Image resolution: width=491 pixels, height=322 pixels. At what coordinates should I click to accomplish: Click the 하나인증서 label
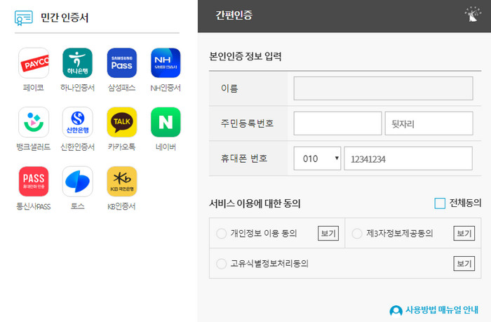(77, 88)
